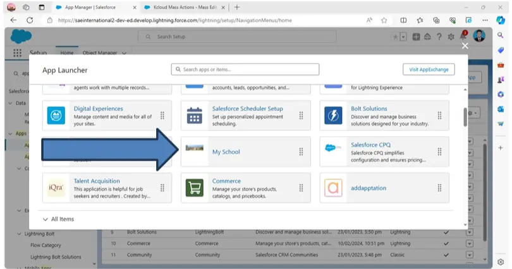Viewport: 512px width, 269px height.
Task: Click the Salesforce CPQ cloud icon
Action: tap(333, 148)
